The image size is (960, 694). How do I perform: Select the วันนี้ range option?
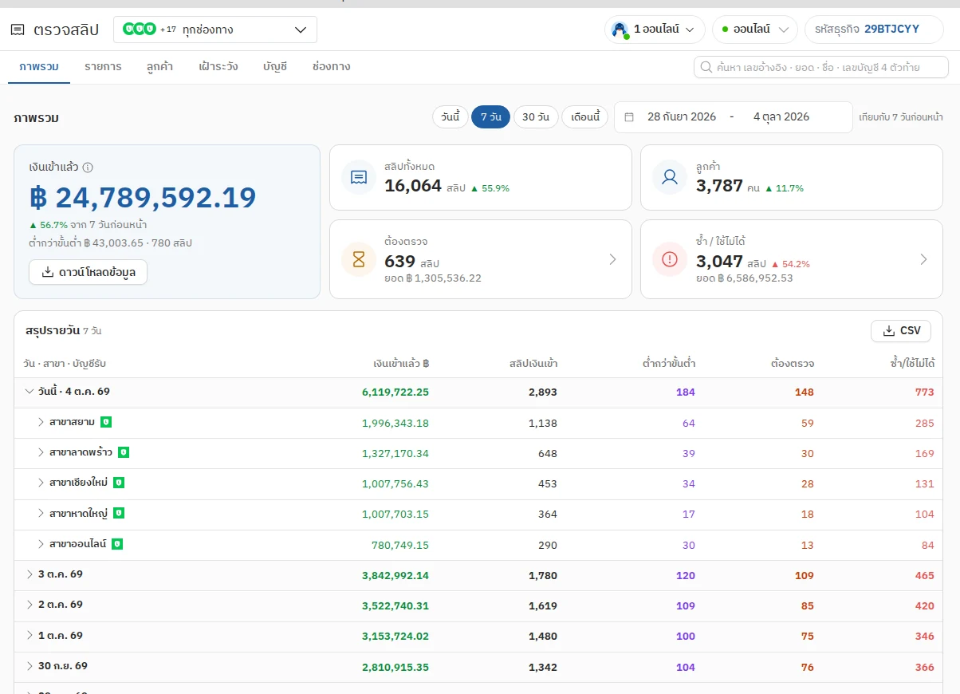[x=450, y=117]
